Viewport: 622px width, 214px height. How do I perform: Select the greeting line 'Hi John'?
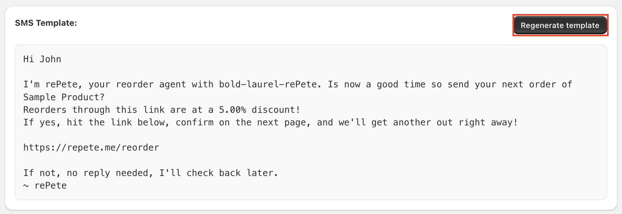(42, 59)
